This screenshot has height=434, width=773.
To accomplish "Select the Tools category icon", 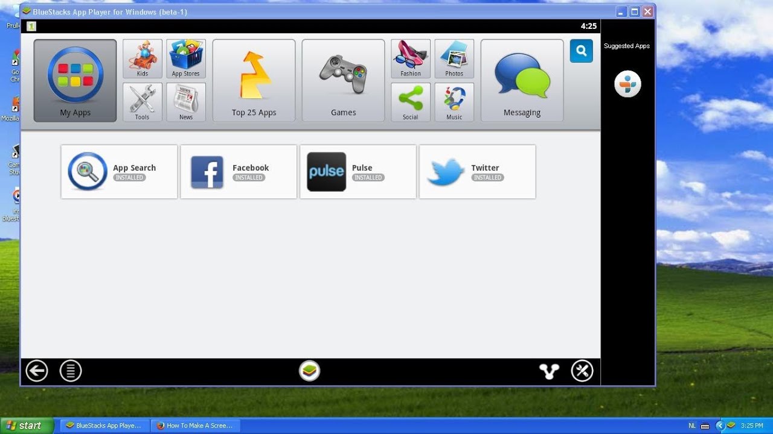I will pyautogui.click(x=143, y=102).
